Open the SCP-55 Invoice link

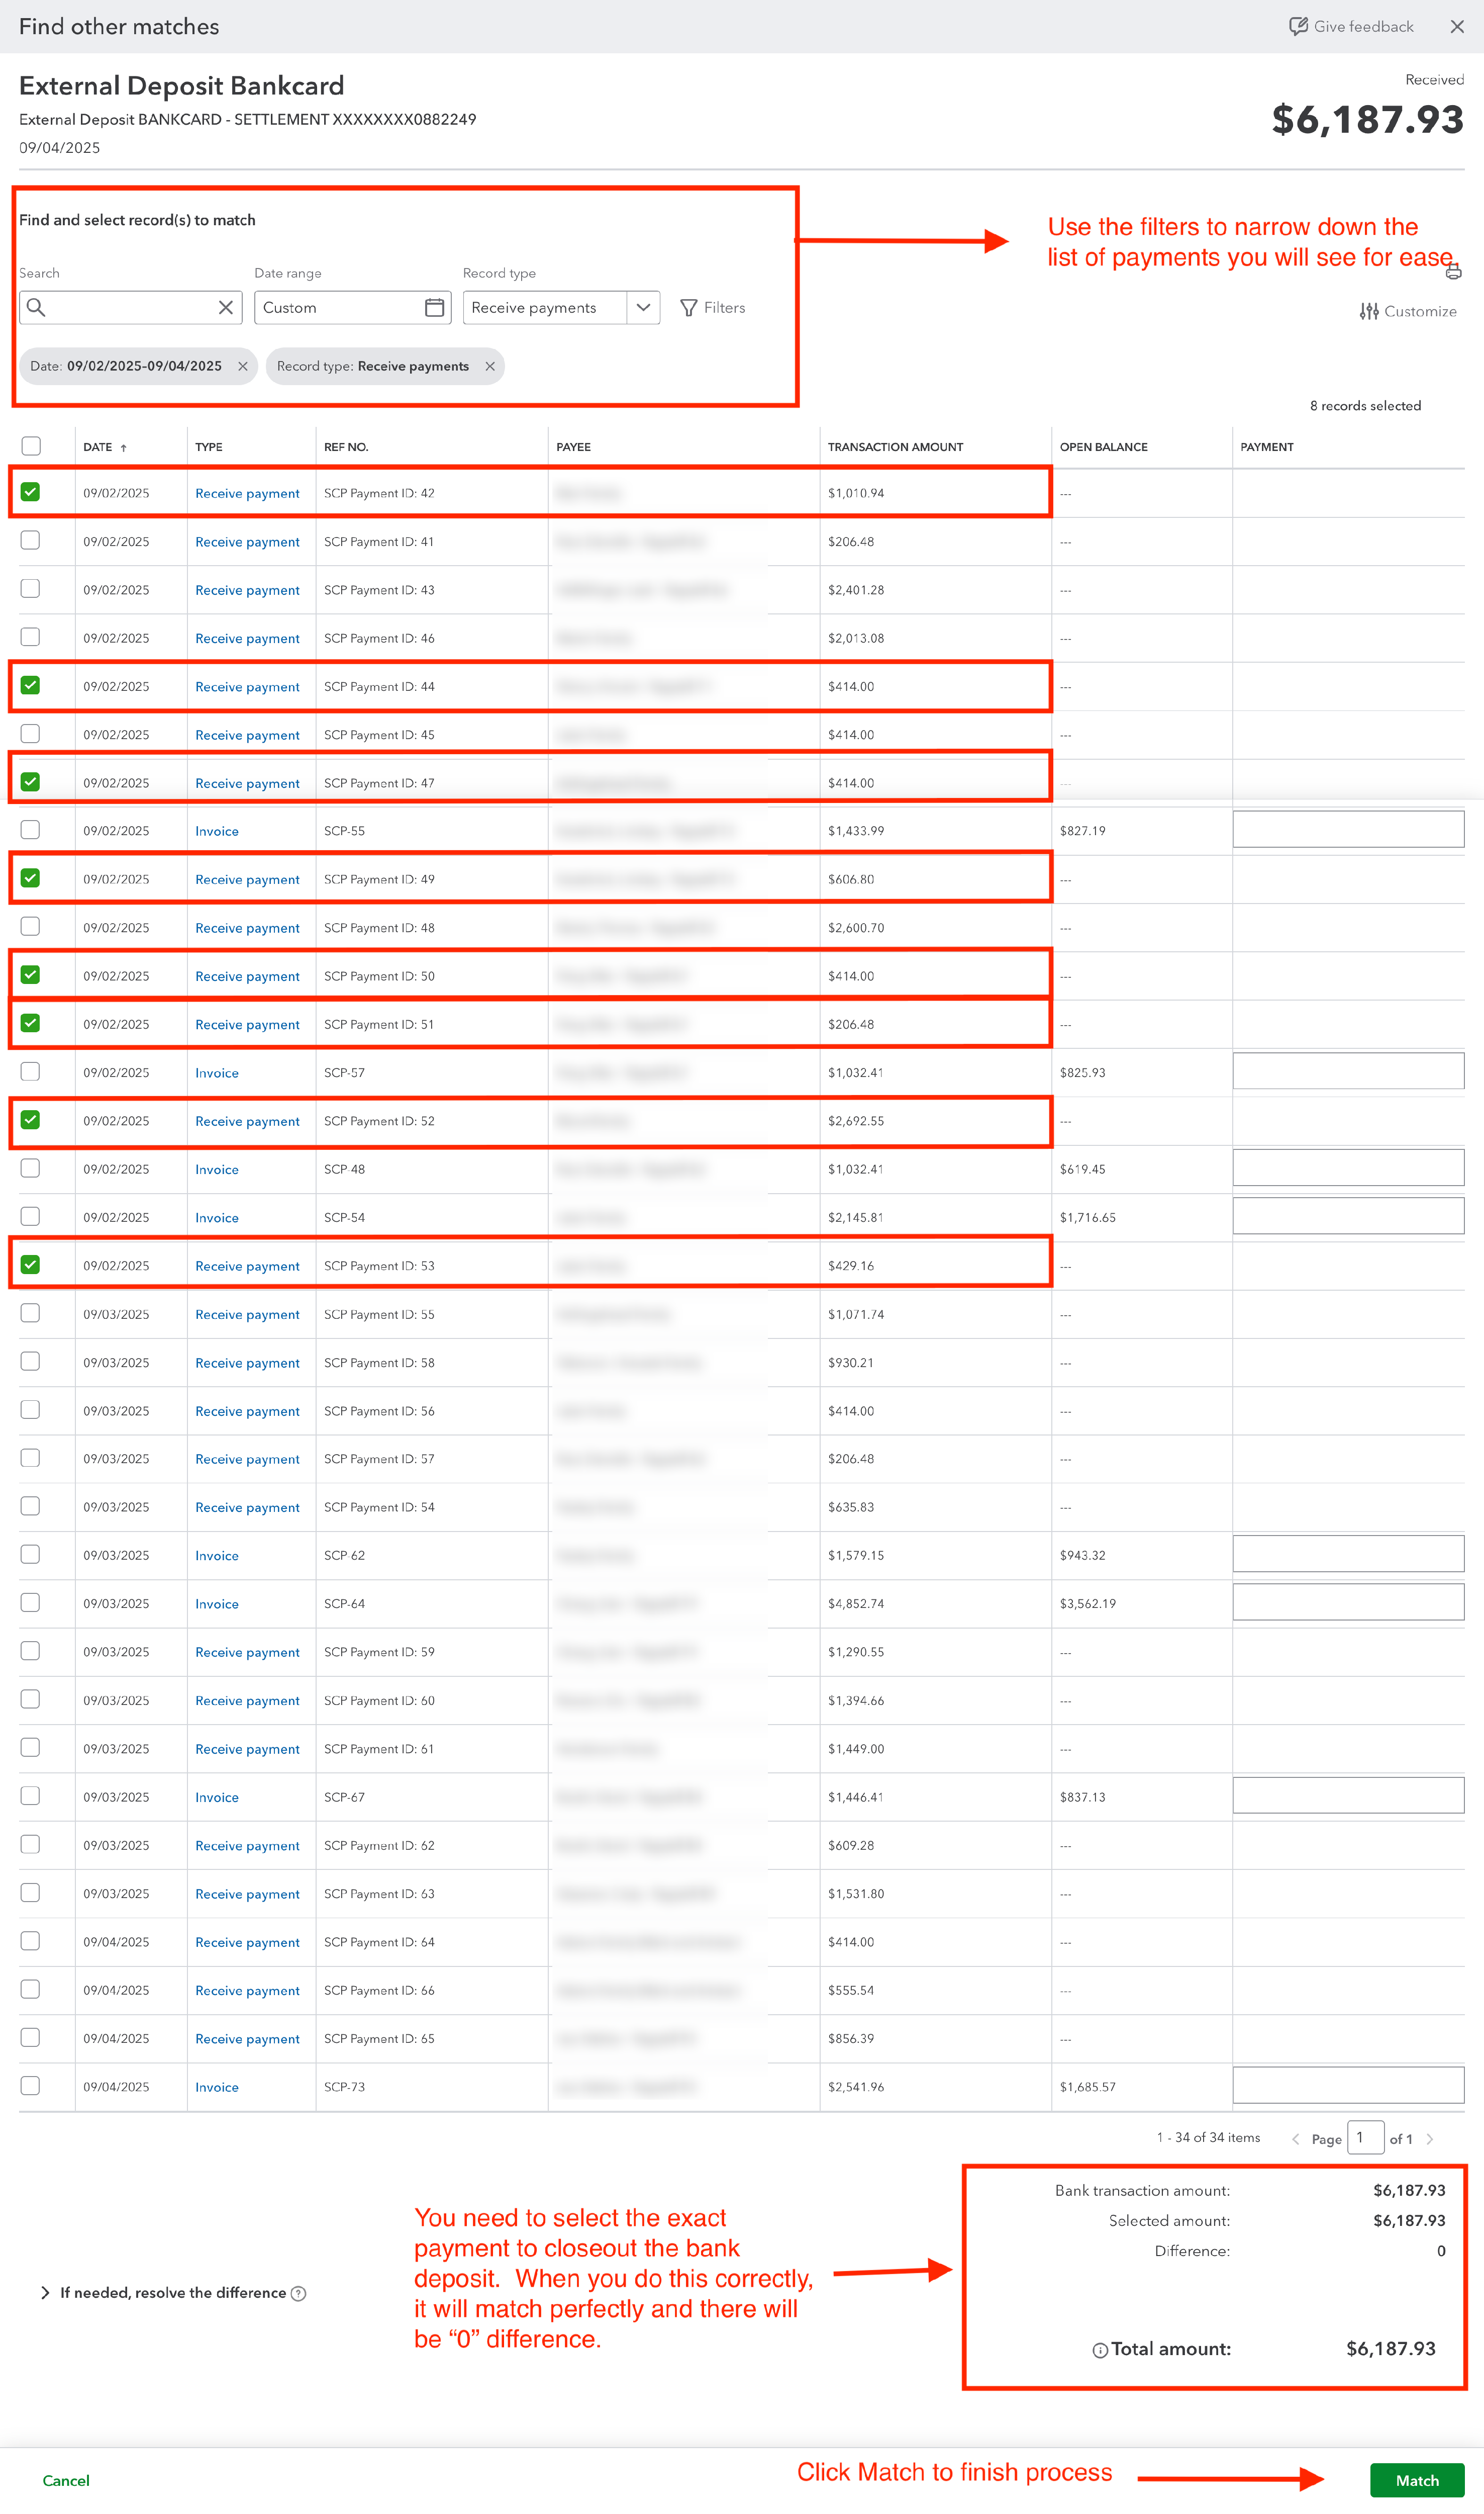click(217, 831)
